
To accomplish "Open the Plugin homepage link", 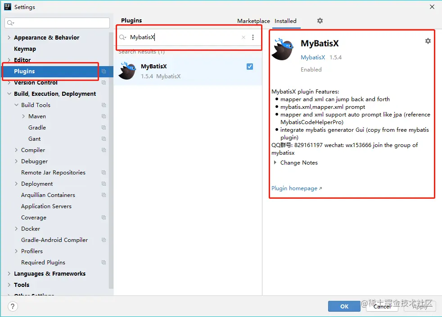I will (294, 188).
